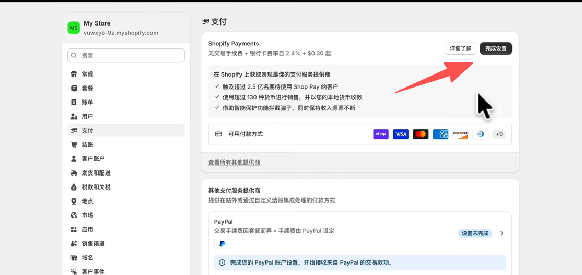This screenshot has width=582, height=275.
Task: Click the 可用付款方式 row
Action: point(360,134)
